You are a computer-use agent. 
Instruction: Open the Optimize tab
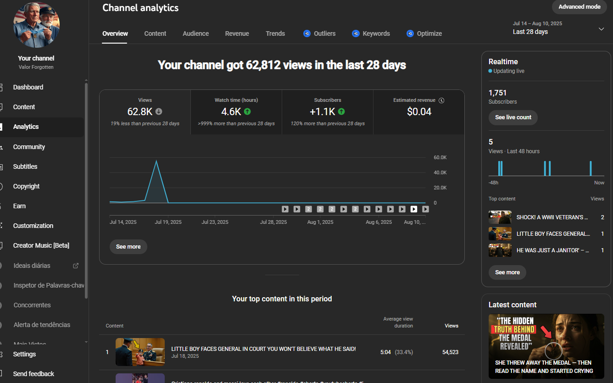coord(424,33)
